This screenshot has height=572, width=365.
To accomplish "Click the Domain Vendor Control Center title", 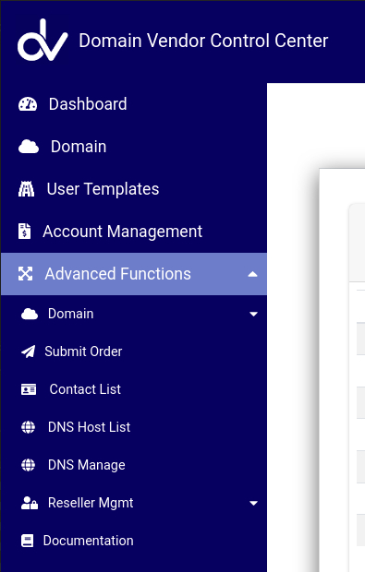I will tap(203, 41).
